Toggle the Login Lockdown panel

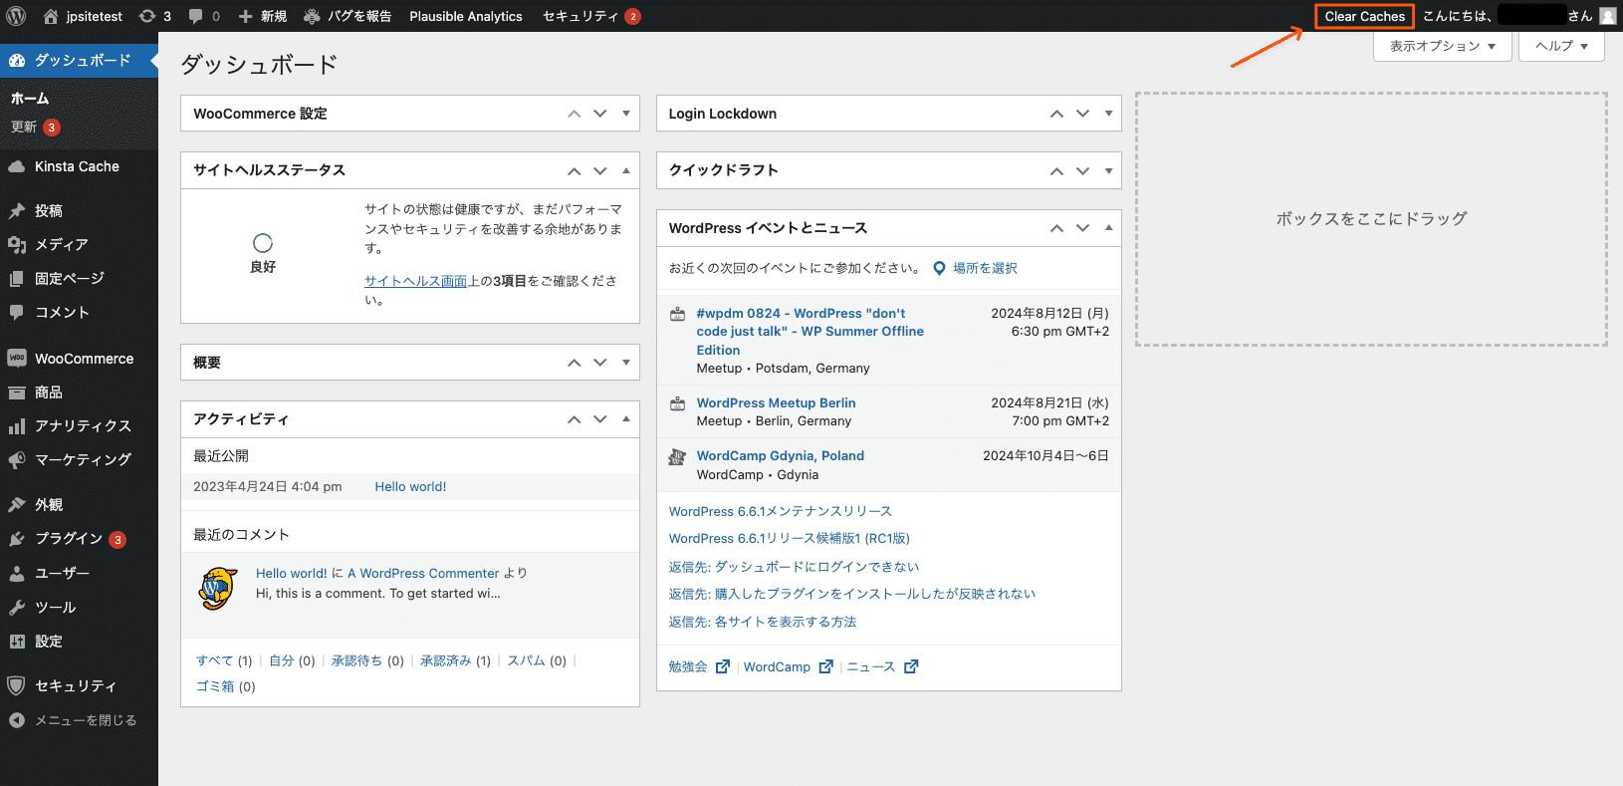(1108, 114)
